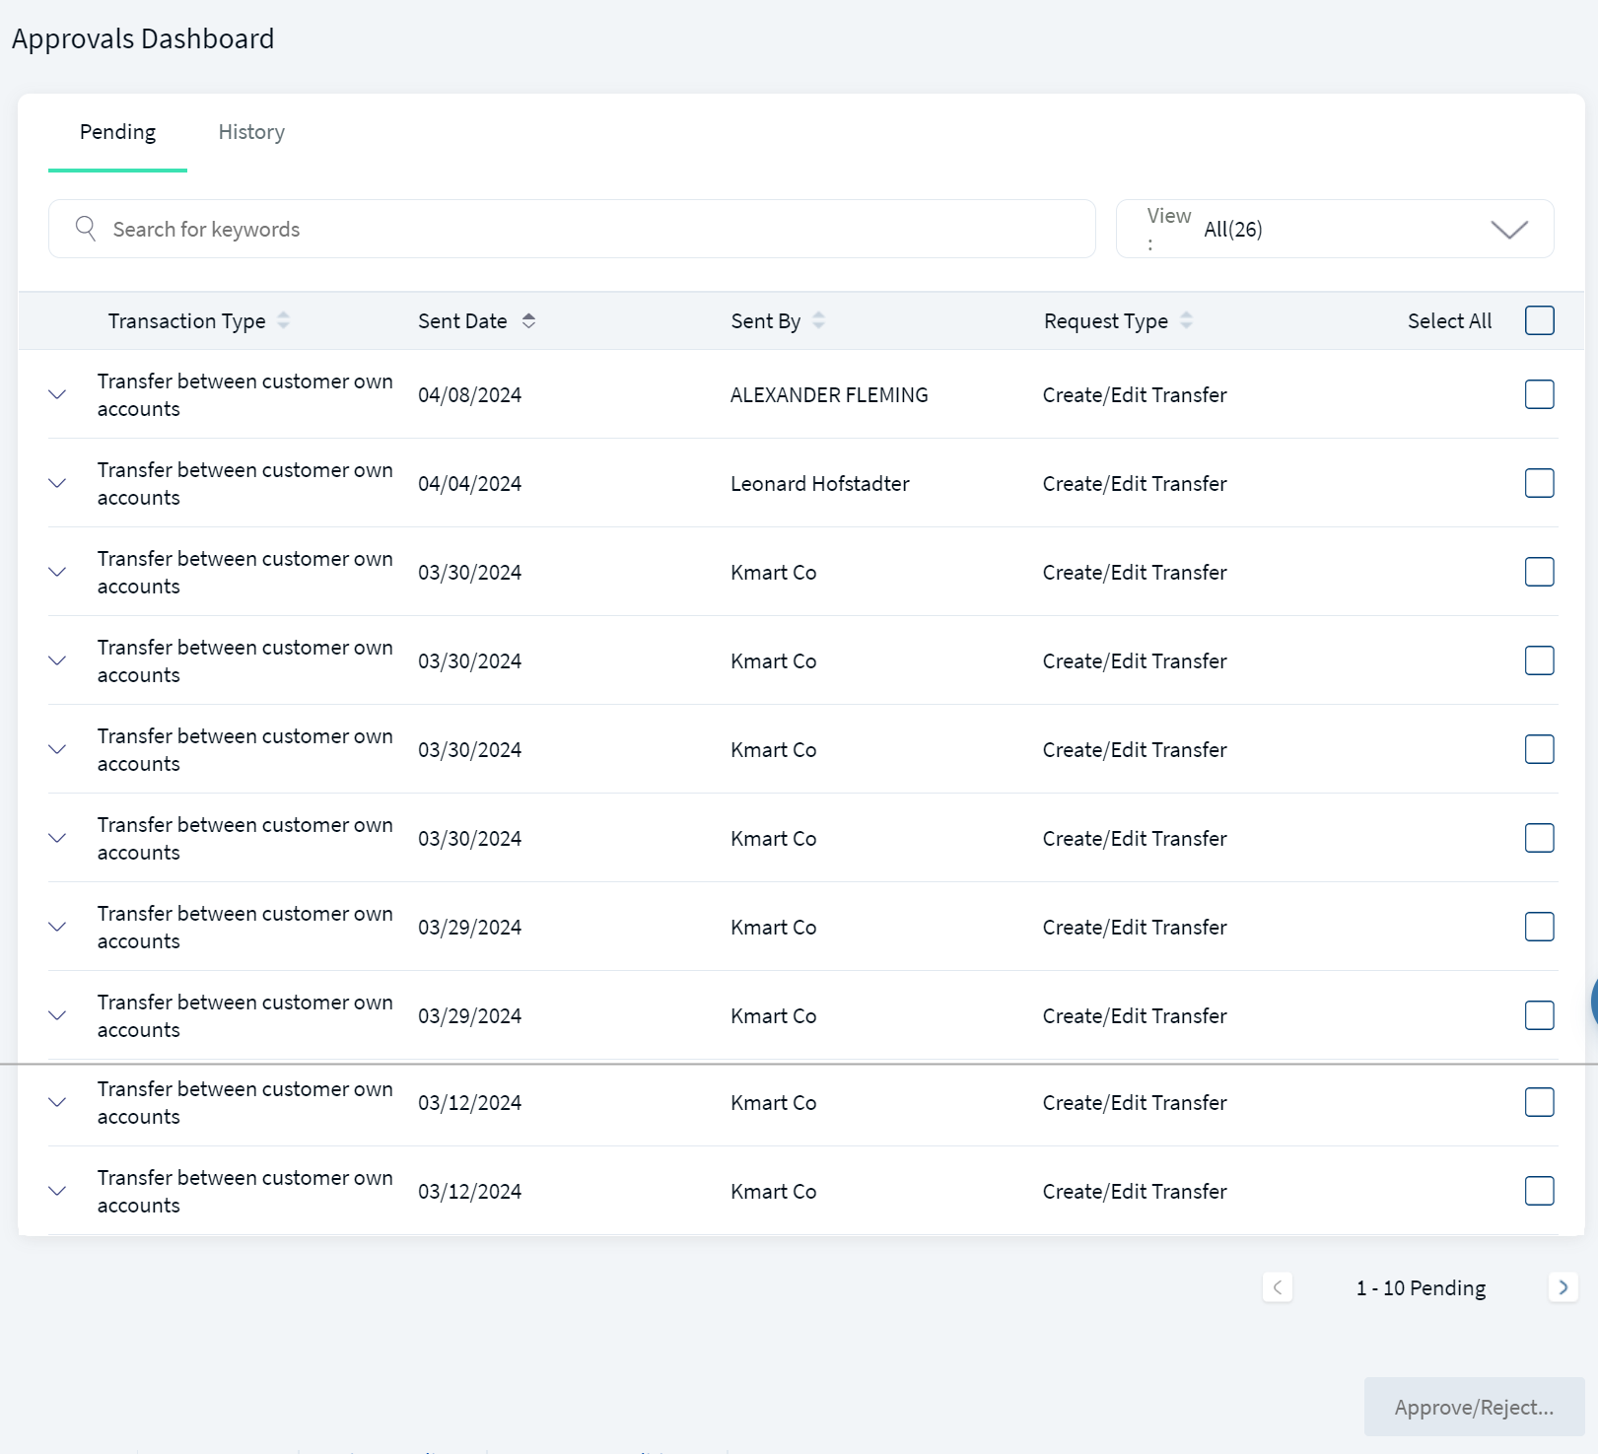
Task: Click the ALEXANDER FLEMING sender name
Action: pyautogui.click(x=829, y=395)
